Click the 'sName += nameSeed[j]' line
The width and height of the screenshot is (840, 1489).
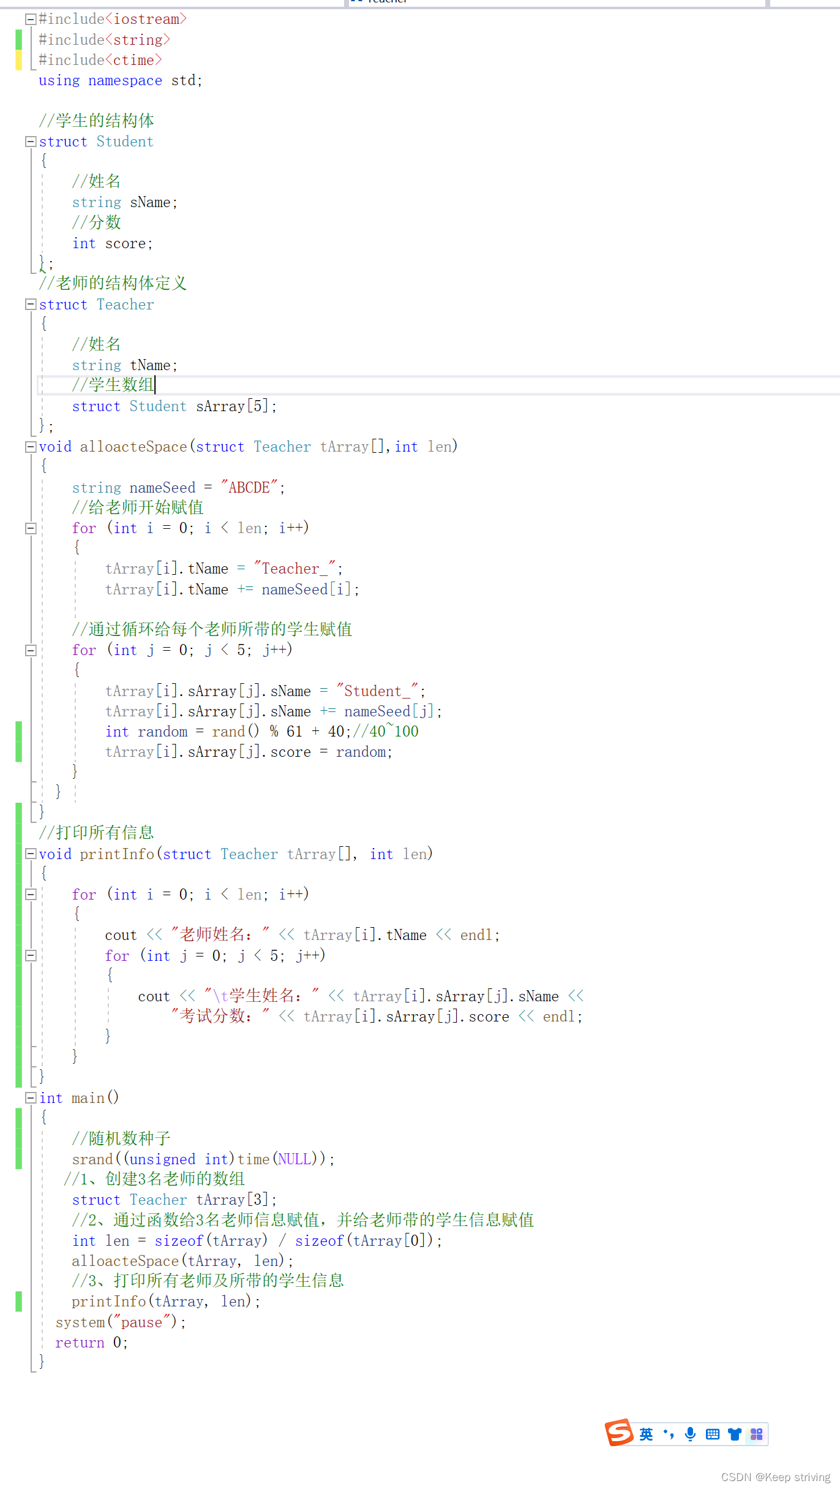274,711
